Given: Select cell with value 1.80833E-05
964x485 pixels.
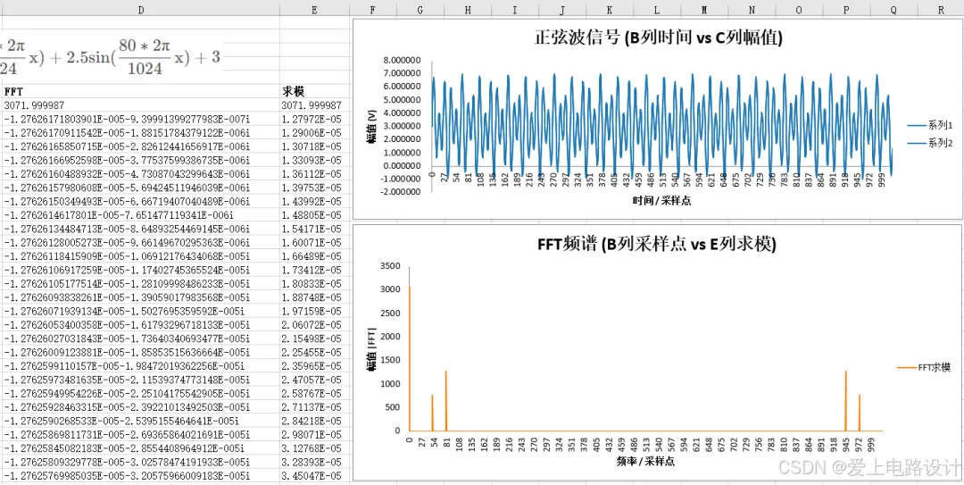Looking at the screenshot, I should pos(315,284).
